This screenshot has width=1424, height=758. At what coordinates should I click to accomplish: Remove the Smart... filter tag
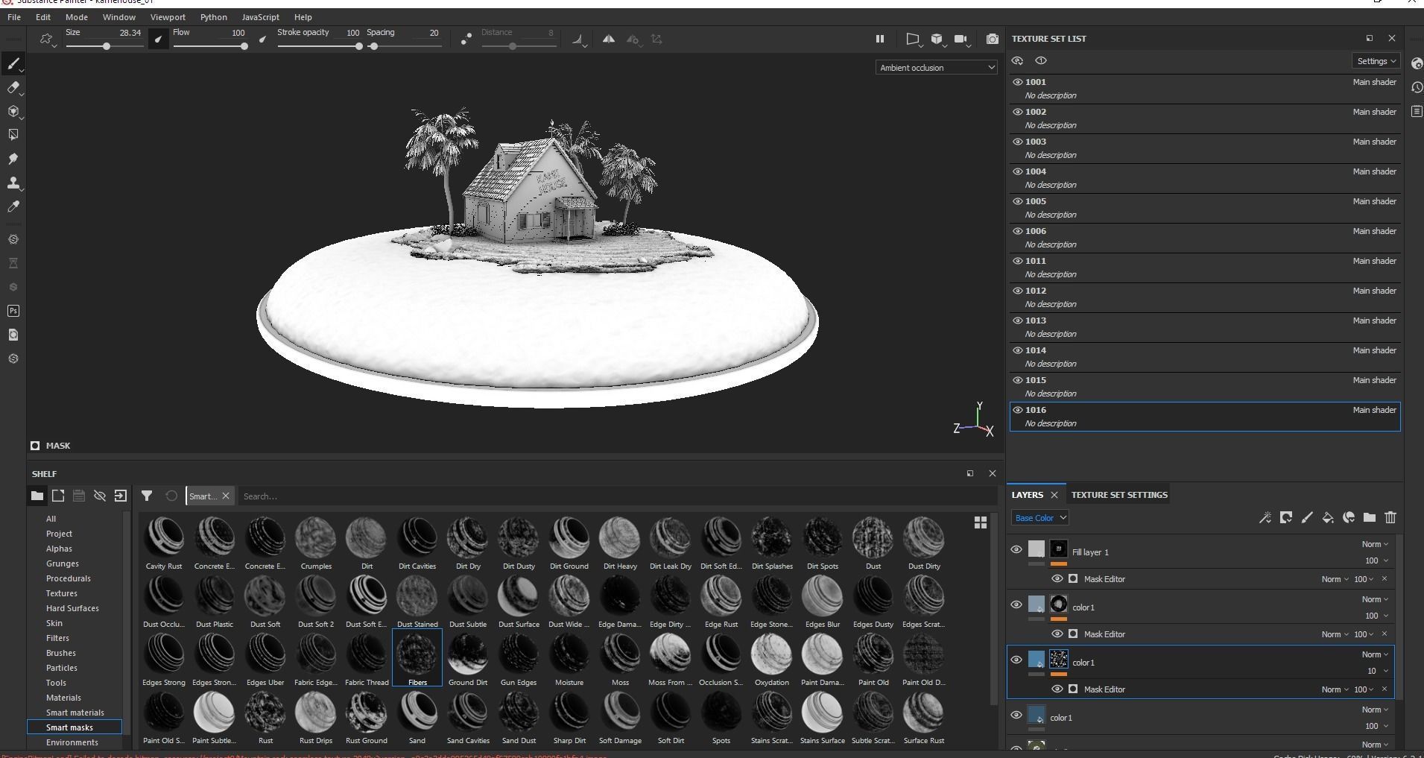click(226, 496)
